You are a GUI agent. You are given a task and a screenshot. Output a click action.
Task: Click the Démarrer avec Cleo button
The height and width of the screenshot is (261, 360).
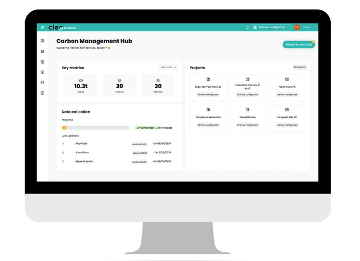(x=298, y=45)
